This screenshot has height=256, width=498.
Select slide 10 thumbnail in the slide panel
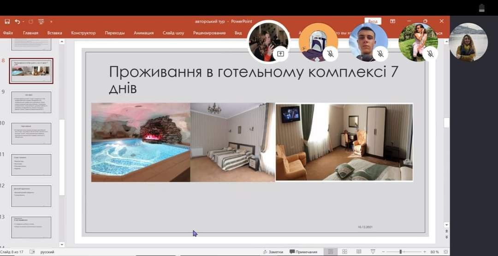pos(31,133)
